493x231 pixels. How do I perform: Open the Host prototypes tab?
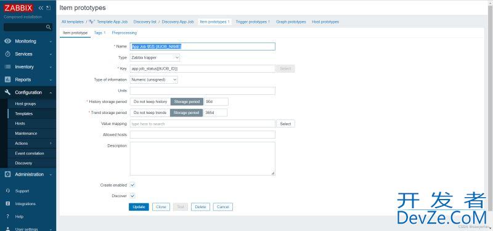click(325, 22)
